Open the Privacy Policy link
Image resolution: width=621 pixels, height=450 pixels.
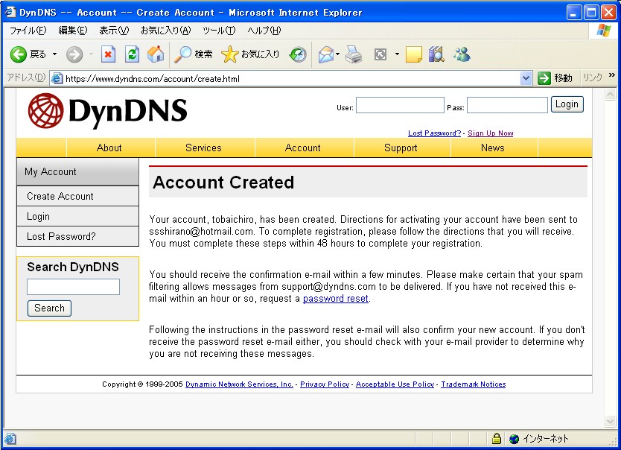coord(325,384)
